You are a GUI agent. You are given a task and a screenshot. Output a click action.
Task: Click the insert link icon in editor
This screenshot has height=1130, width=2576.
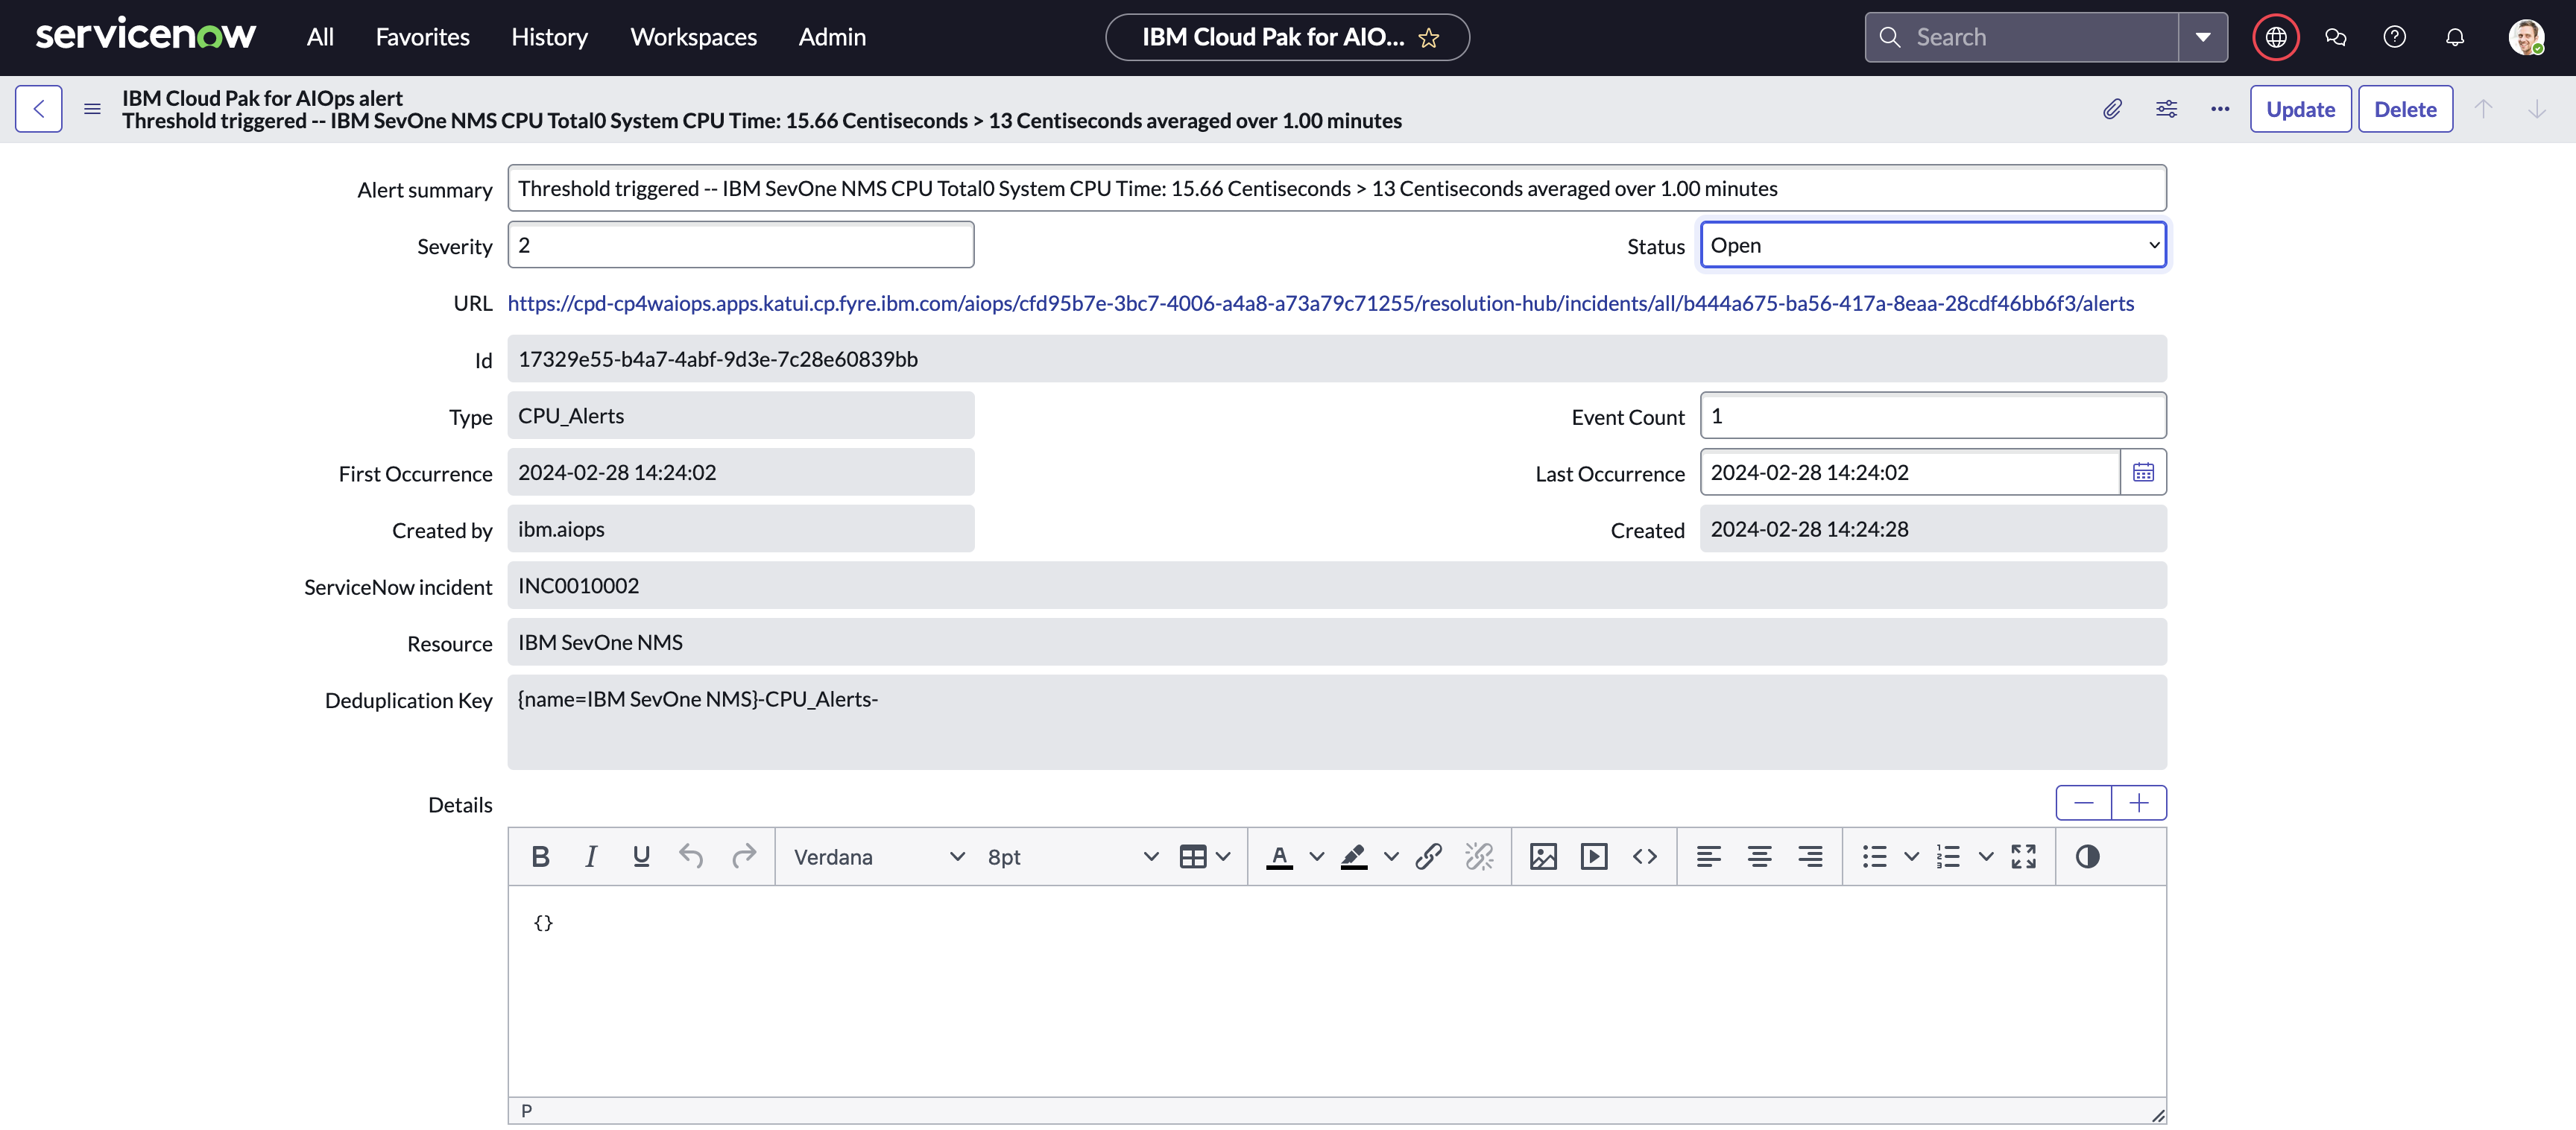click(x=1428, y=857)
